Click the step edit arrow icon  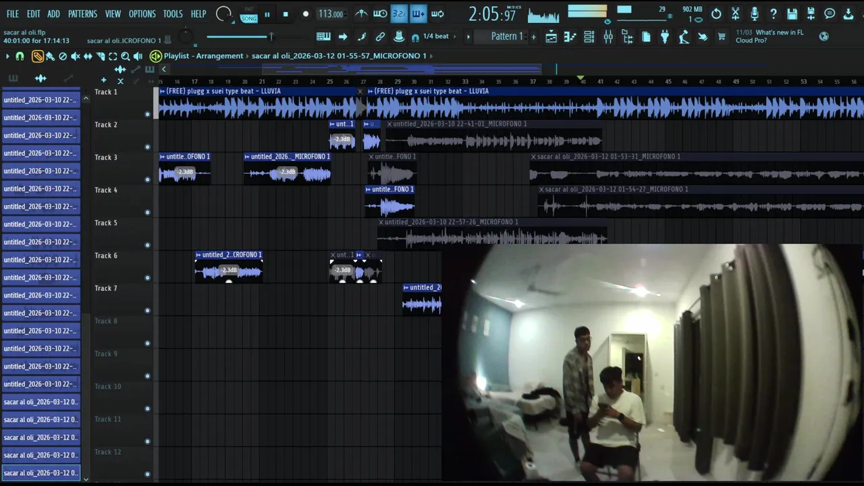(342, 36)
